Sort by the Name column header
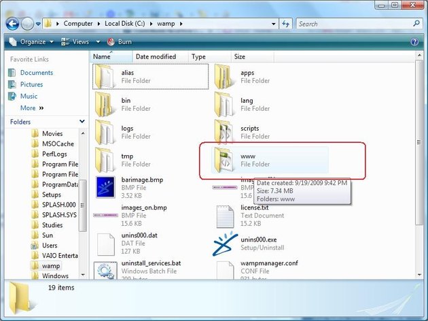The height and width of the screenshot is (321, 428). (111, 57)
